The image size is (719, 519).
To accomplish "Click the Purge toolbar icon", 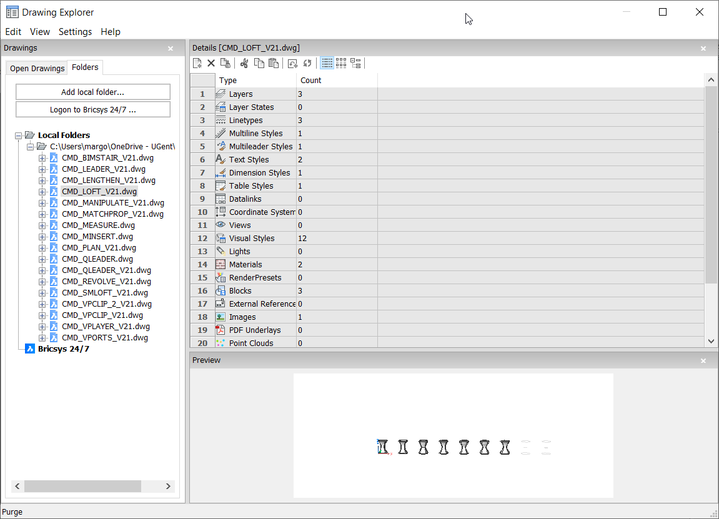I will click(226, 63).
